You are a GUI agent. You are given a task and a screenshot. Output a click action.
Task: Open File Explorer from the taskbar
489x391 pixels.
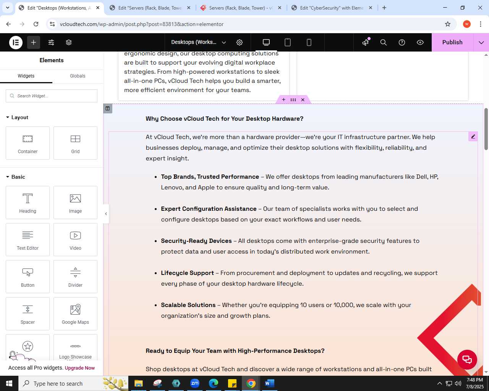(x=138, y=383)
